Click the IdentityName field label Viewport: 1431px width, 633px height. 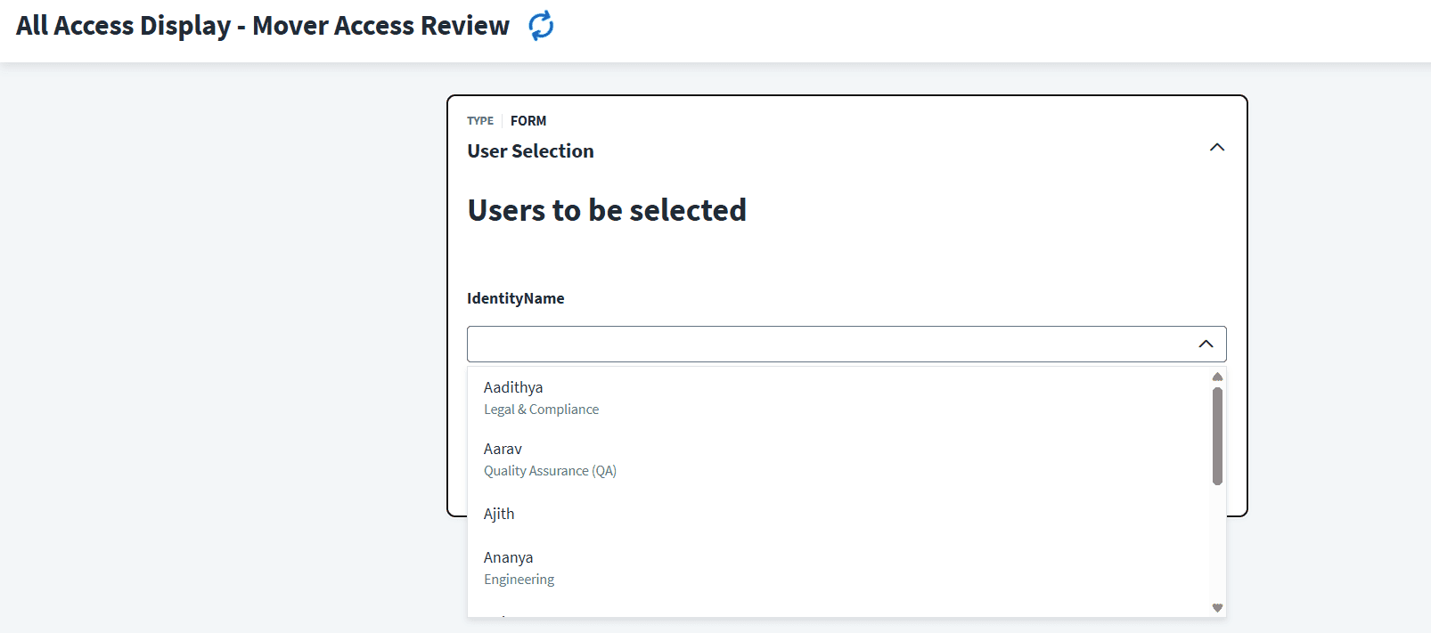(x=516, y=298)
